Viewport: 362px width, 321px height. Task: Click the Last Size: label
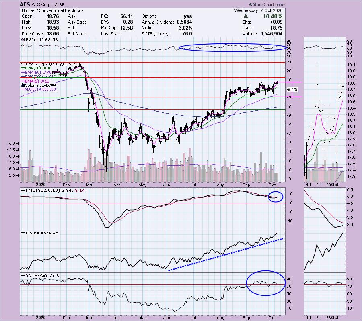point(111,34)
